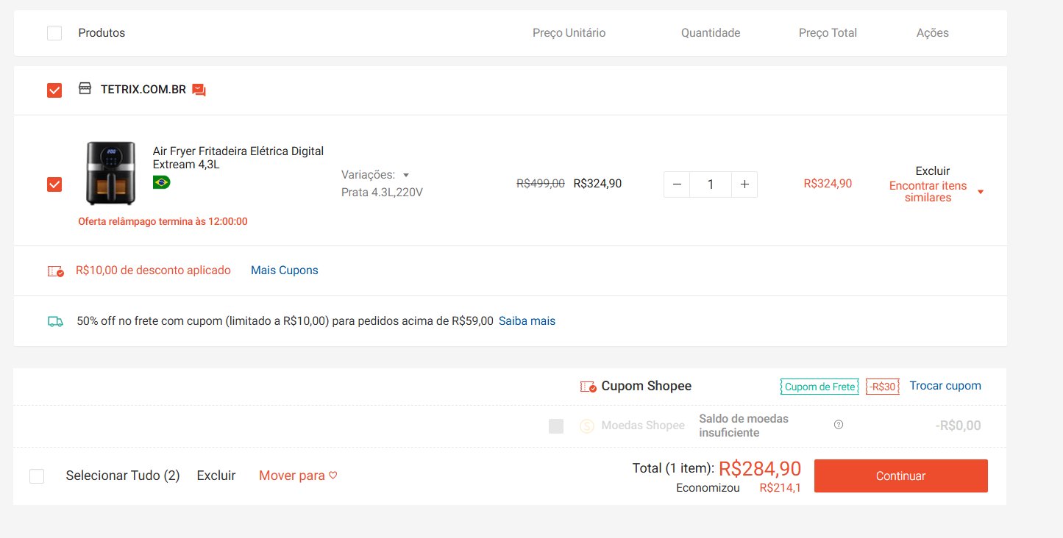Click the savings amount R$214,1

pyautogui.click(x=781, y=488)
